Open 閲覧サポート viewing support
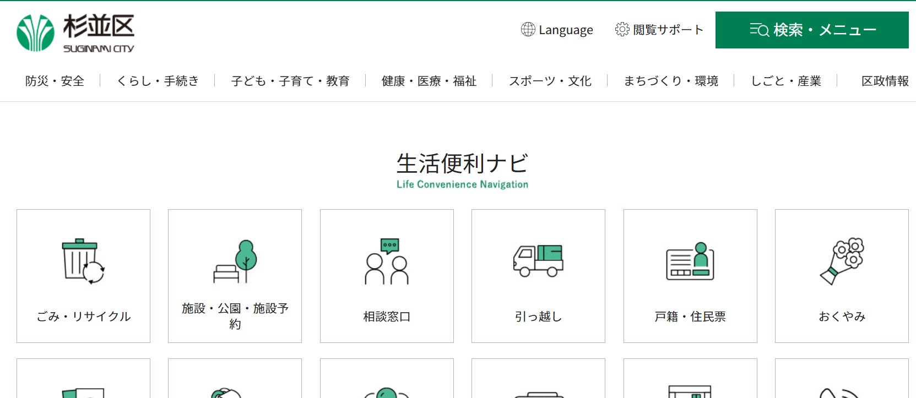The image size is (916, 398). coord(659,30)
